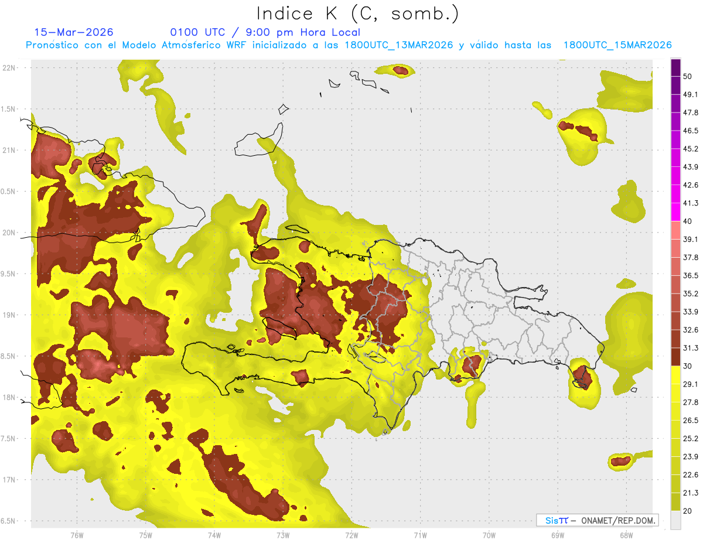Click colorbar value 25.2

pyautogui.click(x=691, y=439)
